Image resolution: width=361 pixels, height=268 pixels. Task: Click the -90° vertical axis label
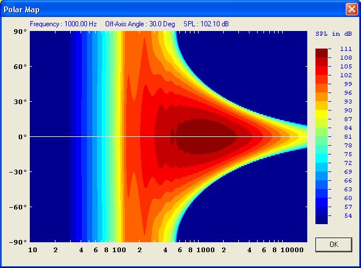(18, 242)
